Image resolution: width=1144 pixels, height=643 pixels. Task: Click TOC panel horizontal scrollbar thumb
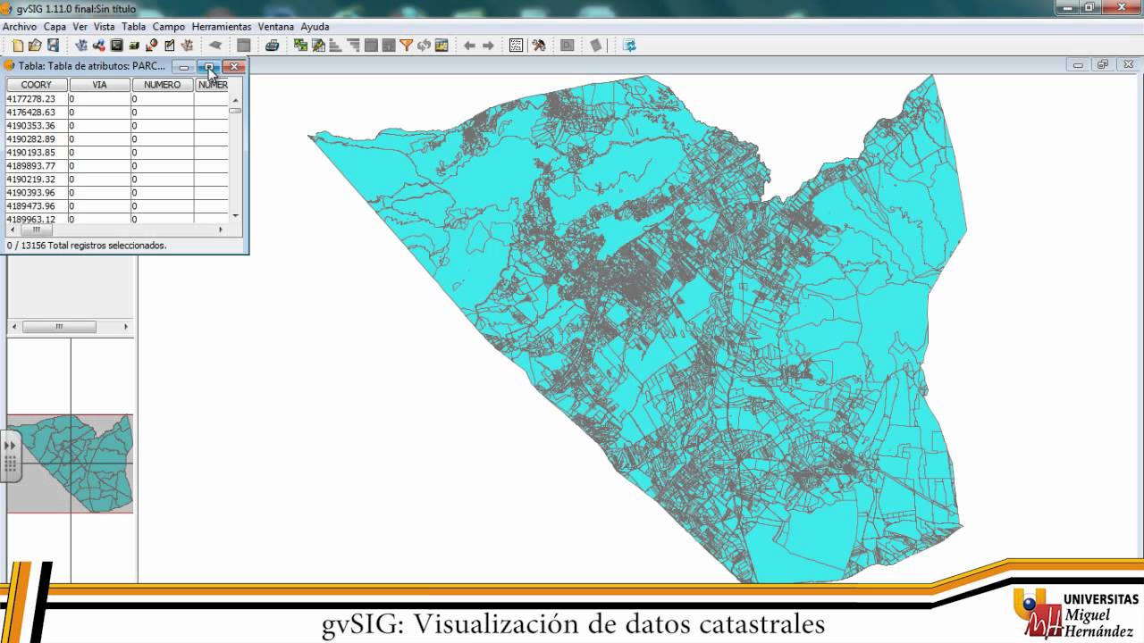coord(59,327)
